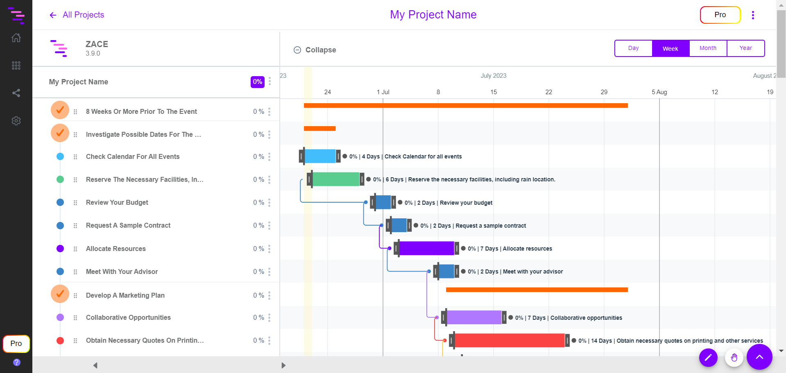Uncheck completed task 'Develop A Marketing Plan'
This screenshot has width=786, height=373.
pos(60,294)
